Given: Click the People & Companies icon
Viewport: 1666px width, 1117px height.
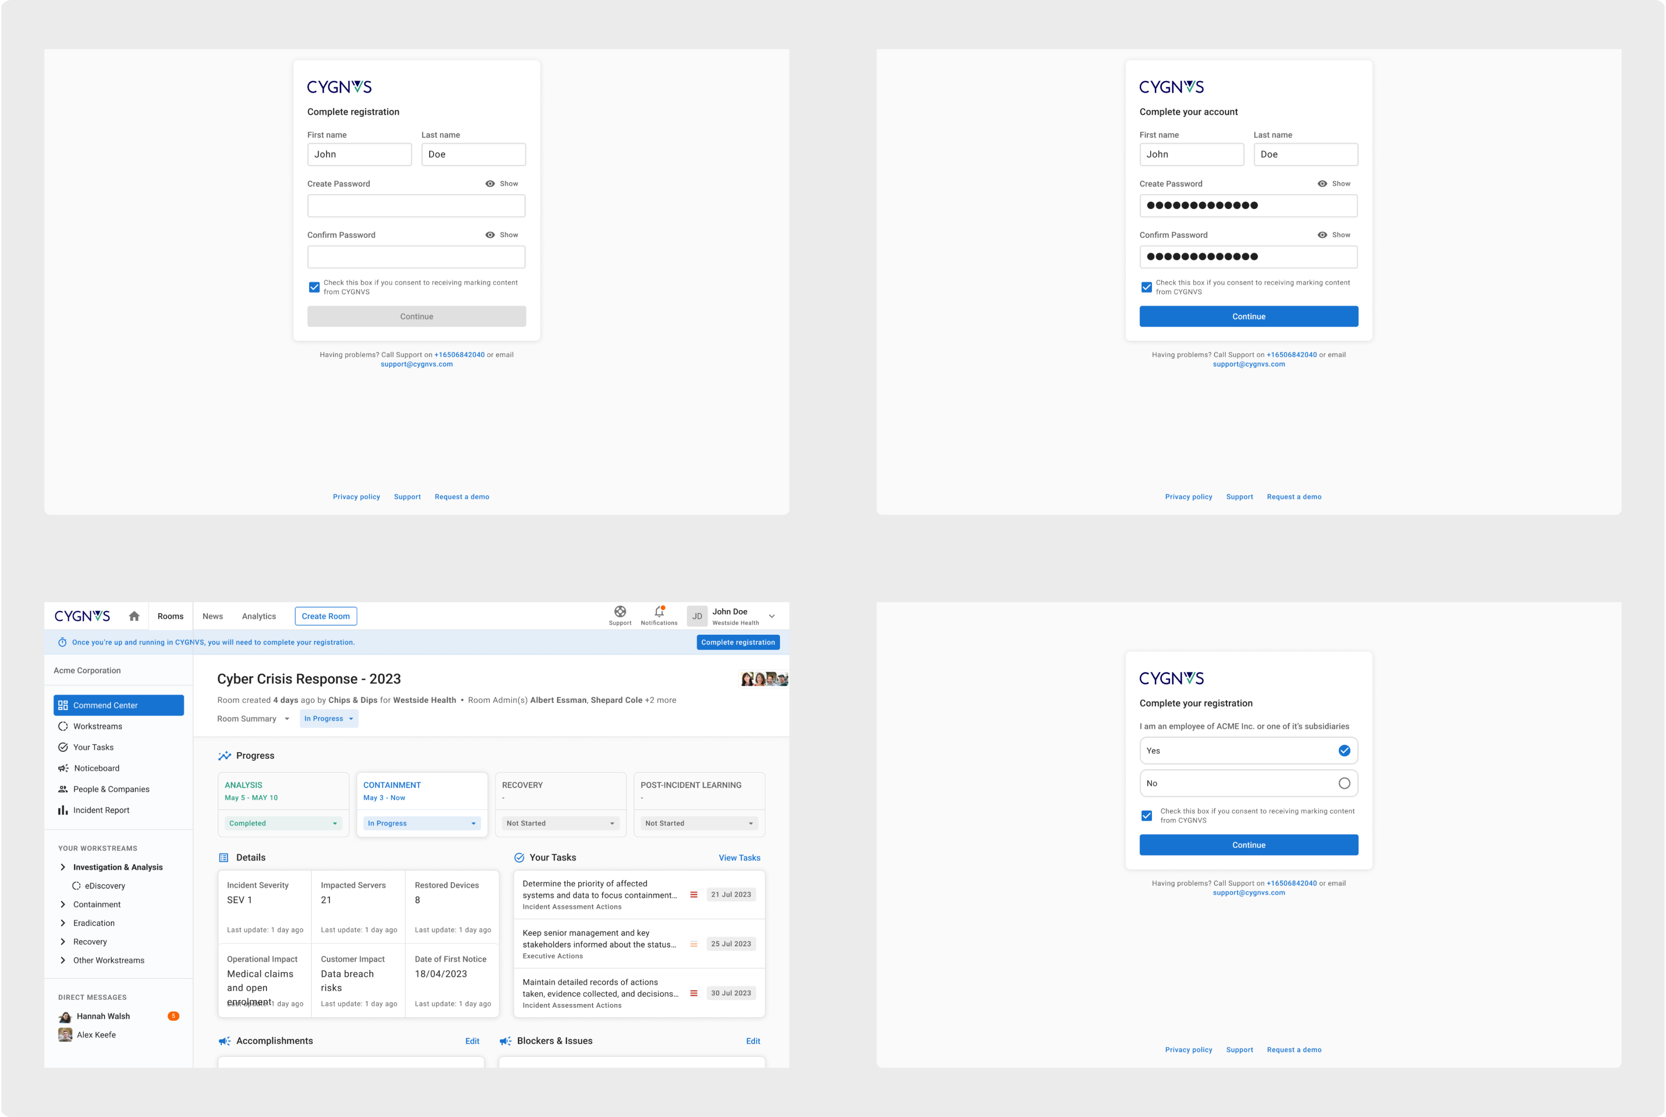Looking at the screenshot, I should 62,789.
